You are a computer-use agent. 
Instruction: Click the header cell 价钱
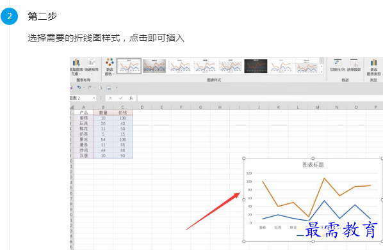[122, 113]
